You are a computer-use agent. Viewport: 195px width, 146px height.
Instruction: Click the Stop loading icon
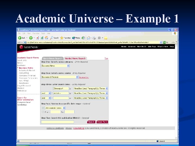coord(37,38)
